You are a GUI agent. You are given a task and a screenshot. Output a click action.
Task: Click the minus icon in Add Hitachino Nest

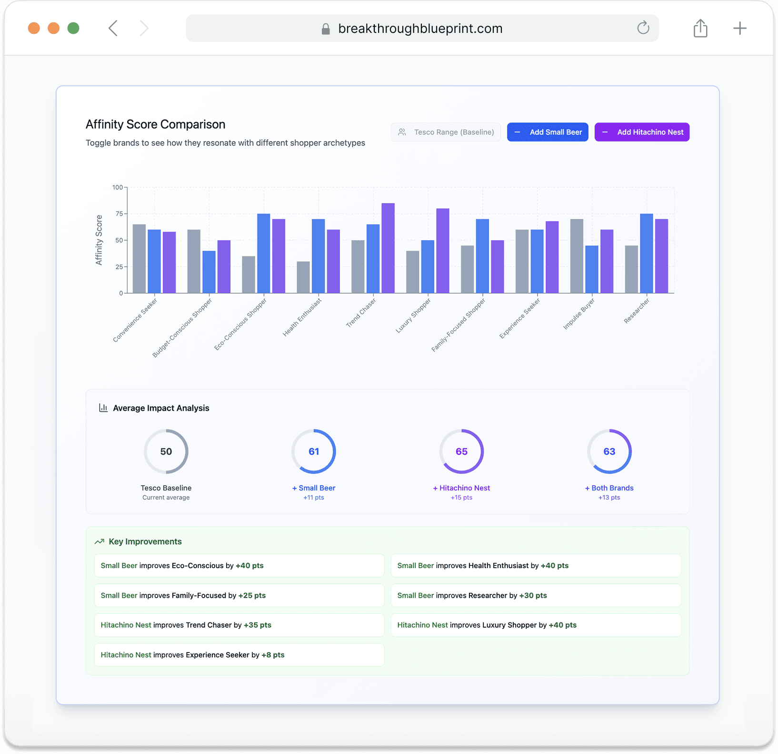(x=605, y=132)
